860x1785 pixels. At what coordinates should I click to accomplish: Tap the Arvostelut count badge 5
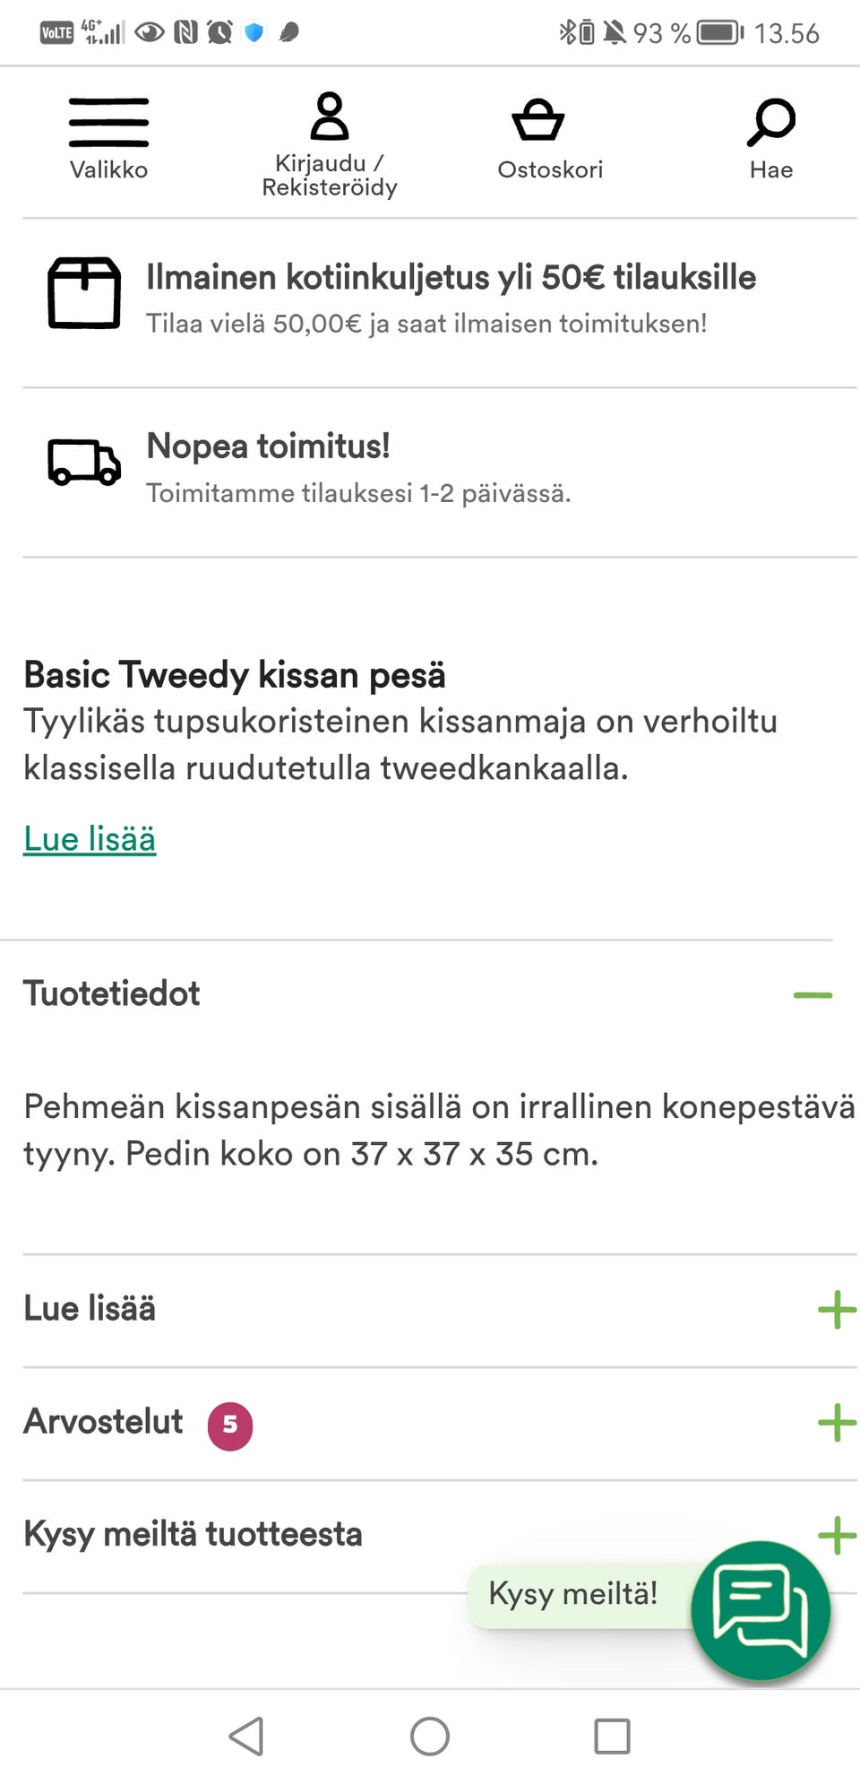[230, 1425]
